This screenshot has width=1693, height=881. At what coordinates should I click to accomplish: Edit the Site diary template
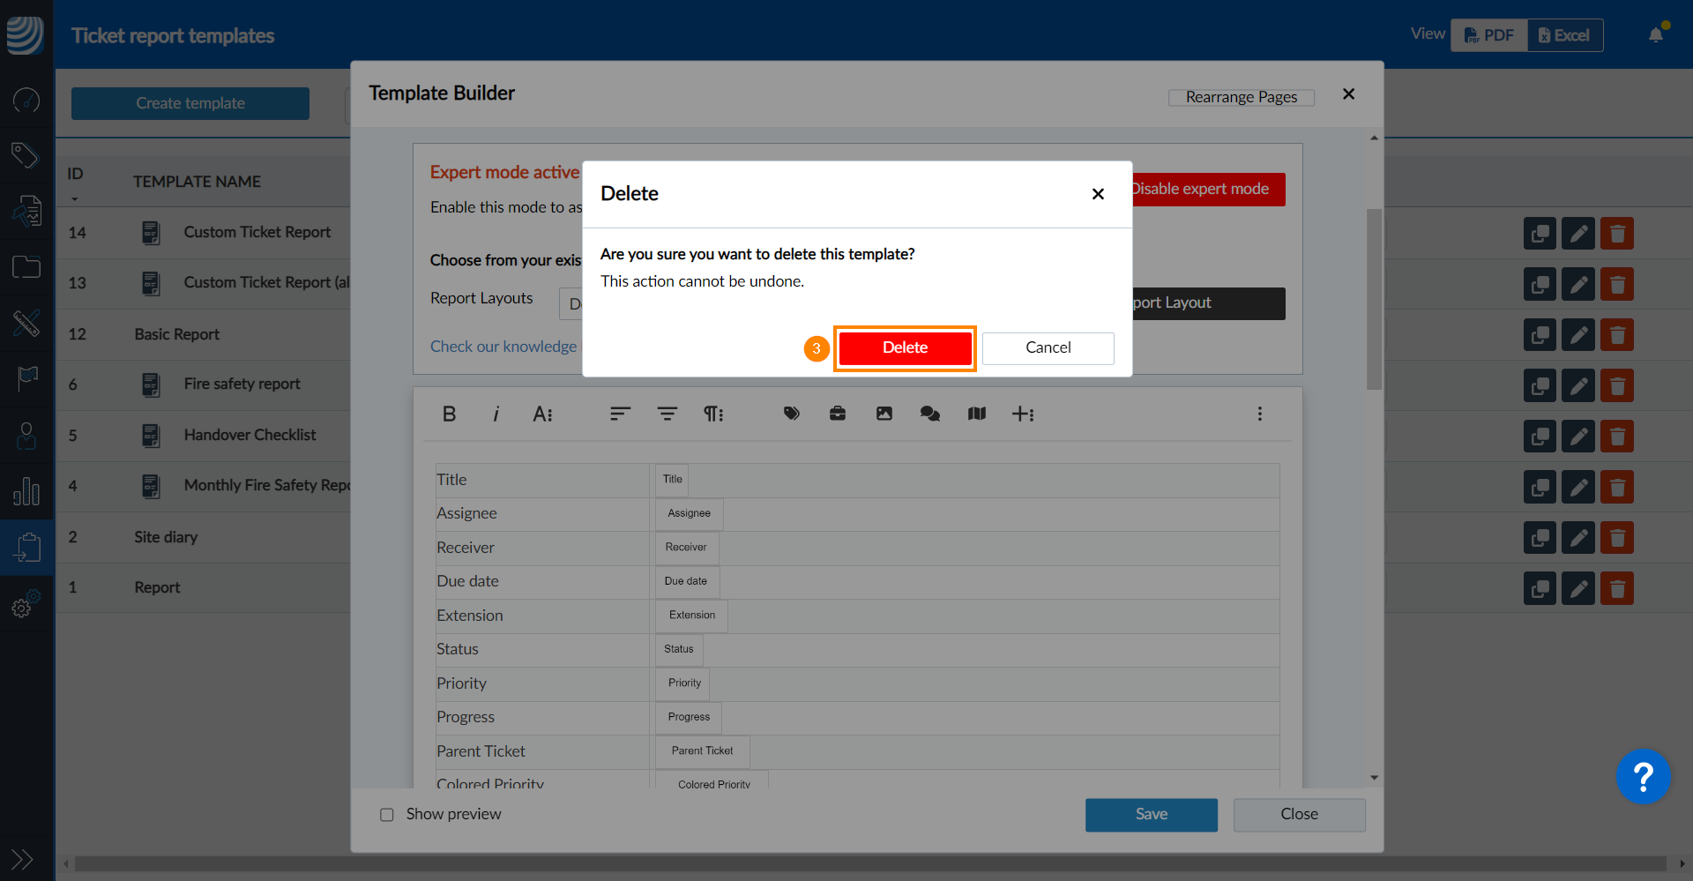click(1577, 538)
